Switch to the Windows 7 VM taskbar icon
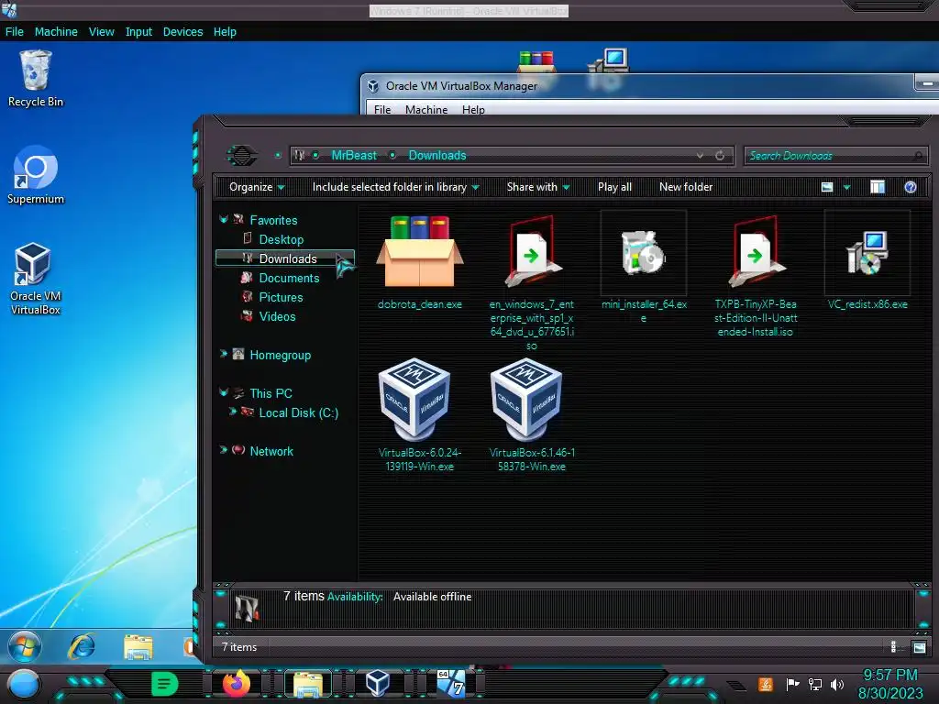Image resolution: width=939 pixels, height=704 pixels. 451,684
